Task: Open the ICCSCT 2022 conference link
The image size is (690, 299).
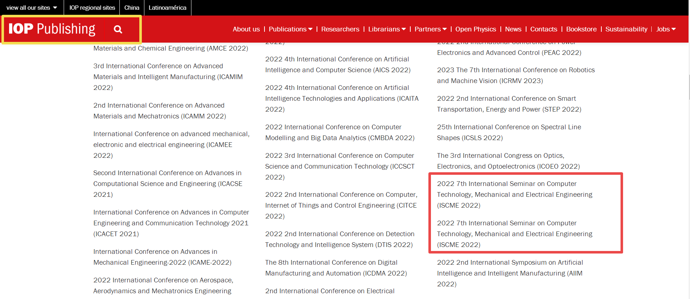Action: pyautogui.click(x=340, y=166)
